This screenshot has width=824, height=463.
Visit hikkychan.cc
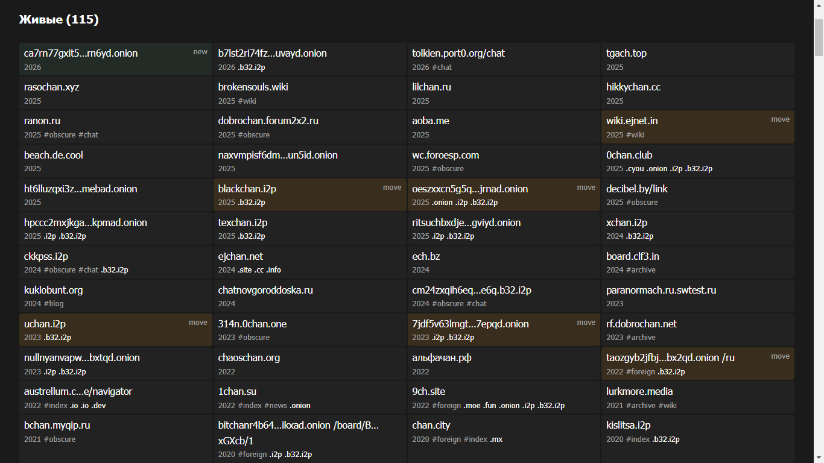click(633, 87)
